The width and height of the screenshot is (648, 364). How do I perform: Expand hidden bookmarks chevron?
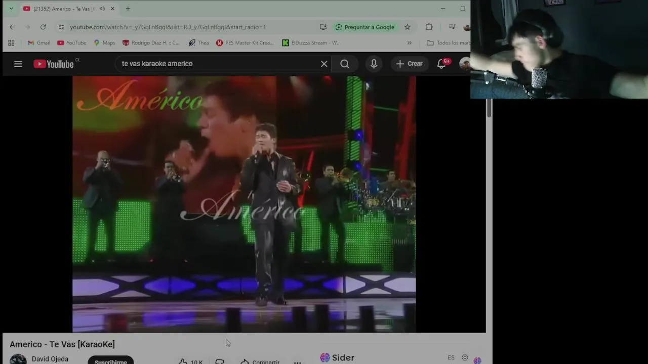(x=409, y=43)
